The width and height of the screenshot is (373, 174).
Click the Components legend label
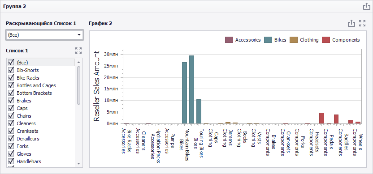click(346, 40)
